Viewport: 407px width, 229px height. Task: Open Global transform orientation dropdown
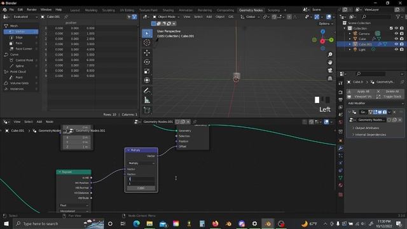coord(250,17)
